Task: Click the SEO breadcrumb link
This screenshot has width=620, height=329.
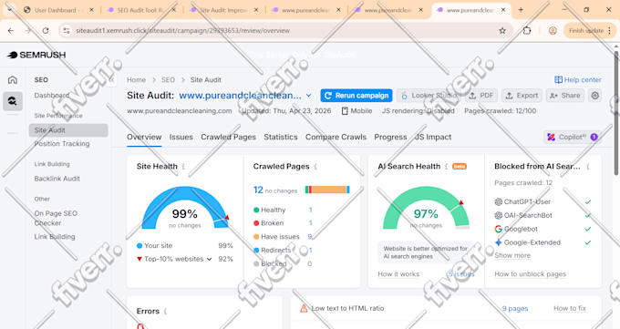Action: tap(168, 80)
